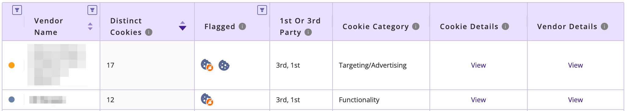View cookie details for the Targeting/Advertising vendor
The width and height of the screenshot is (627, 111).
pyautogui.click(x=478, y=65)
